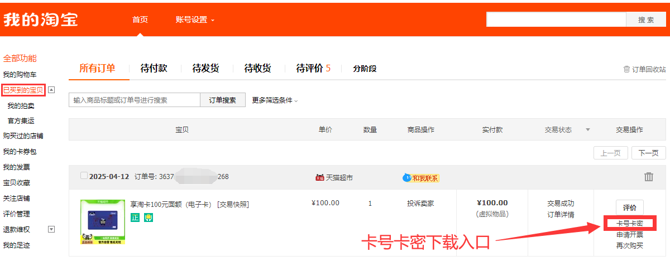670x261 pixels.
Task: Click the Tmall supermarket (天猫超市) shop icon
Action: (x=320, y=177)
